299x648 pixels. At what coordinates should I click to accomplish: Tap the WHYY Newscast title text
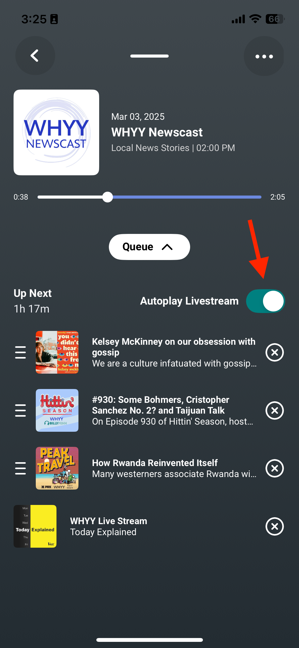pyautogui.click(x=157, y=132)
